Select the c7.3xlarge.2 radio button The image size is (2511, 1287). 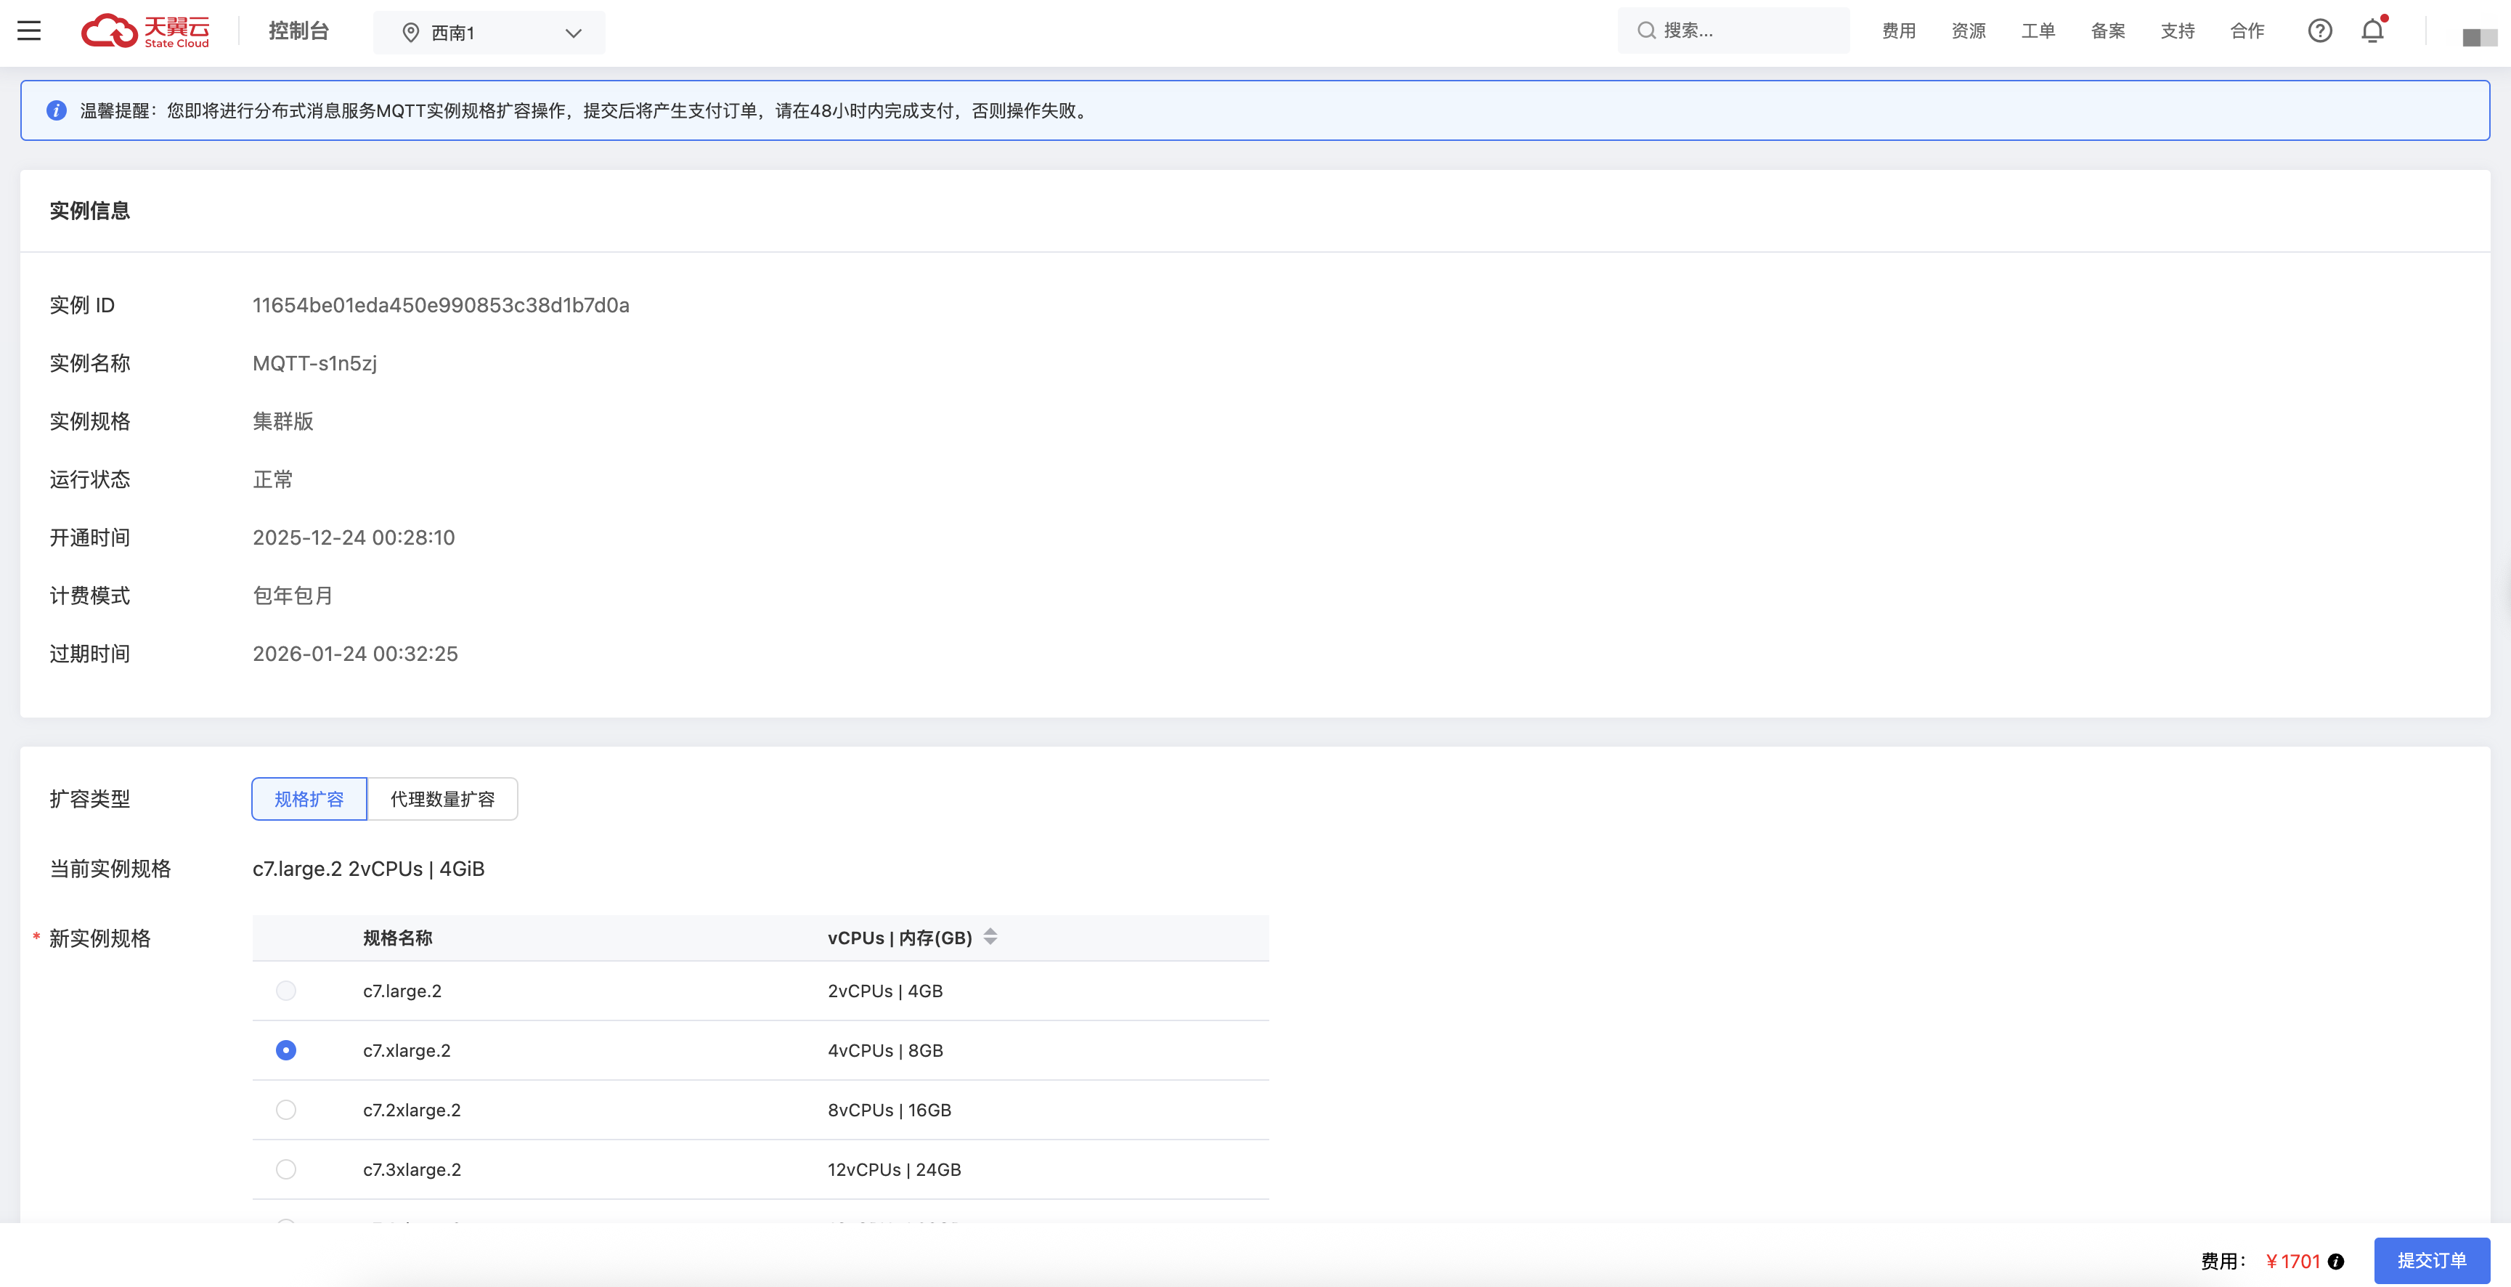click(x=285, y=1169)
